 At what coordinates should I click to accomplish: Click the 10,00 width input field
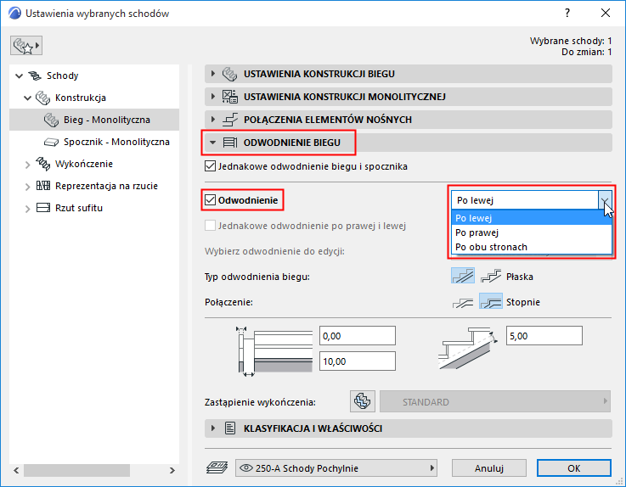(358, 361)
